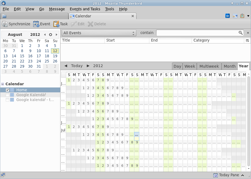Focus the event search text field
Screen dimensions: 251x179
click(x=197, y=33)
